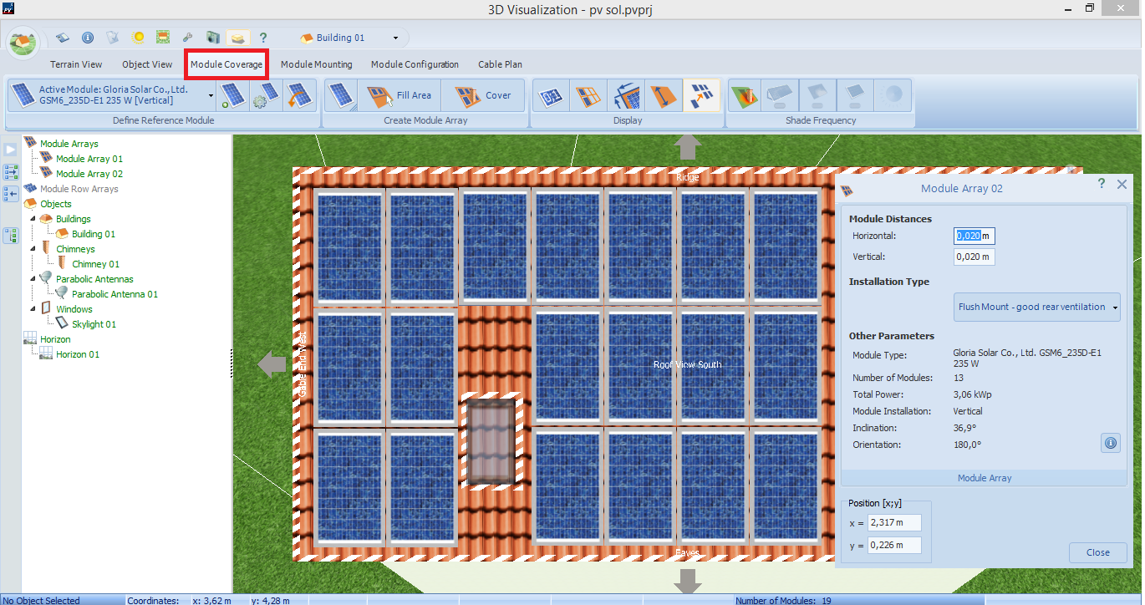Click the rotate module orange arrow icon
1145x605 pixels.
[298, 95]
